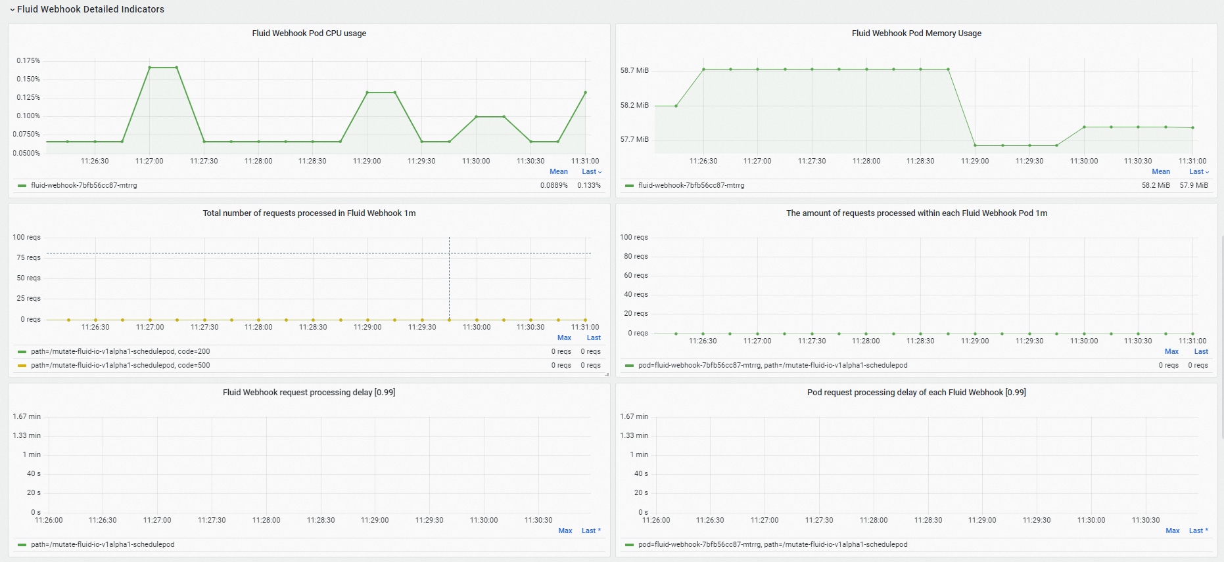
Task: Sort the per-pod processing delay legend by Last
Action: pos(1198,531)
